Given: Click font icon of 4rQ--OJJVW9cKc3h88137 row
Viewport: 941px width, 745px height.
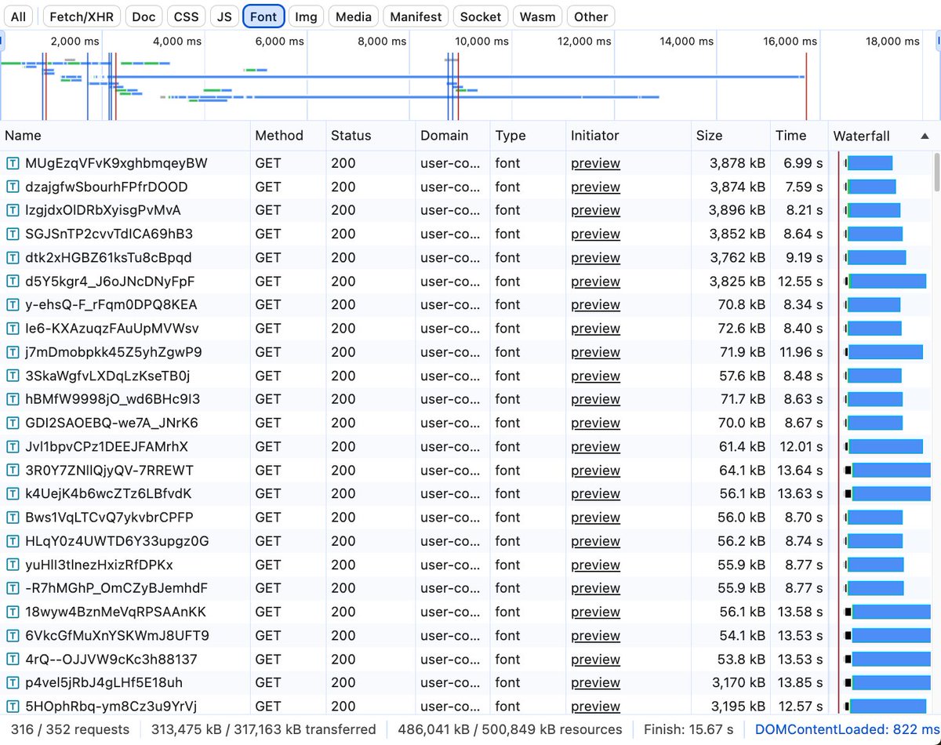Looking at the screenshot, I should click(13, 659).
